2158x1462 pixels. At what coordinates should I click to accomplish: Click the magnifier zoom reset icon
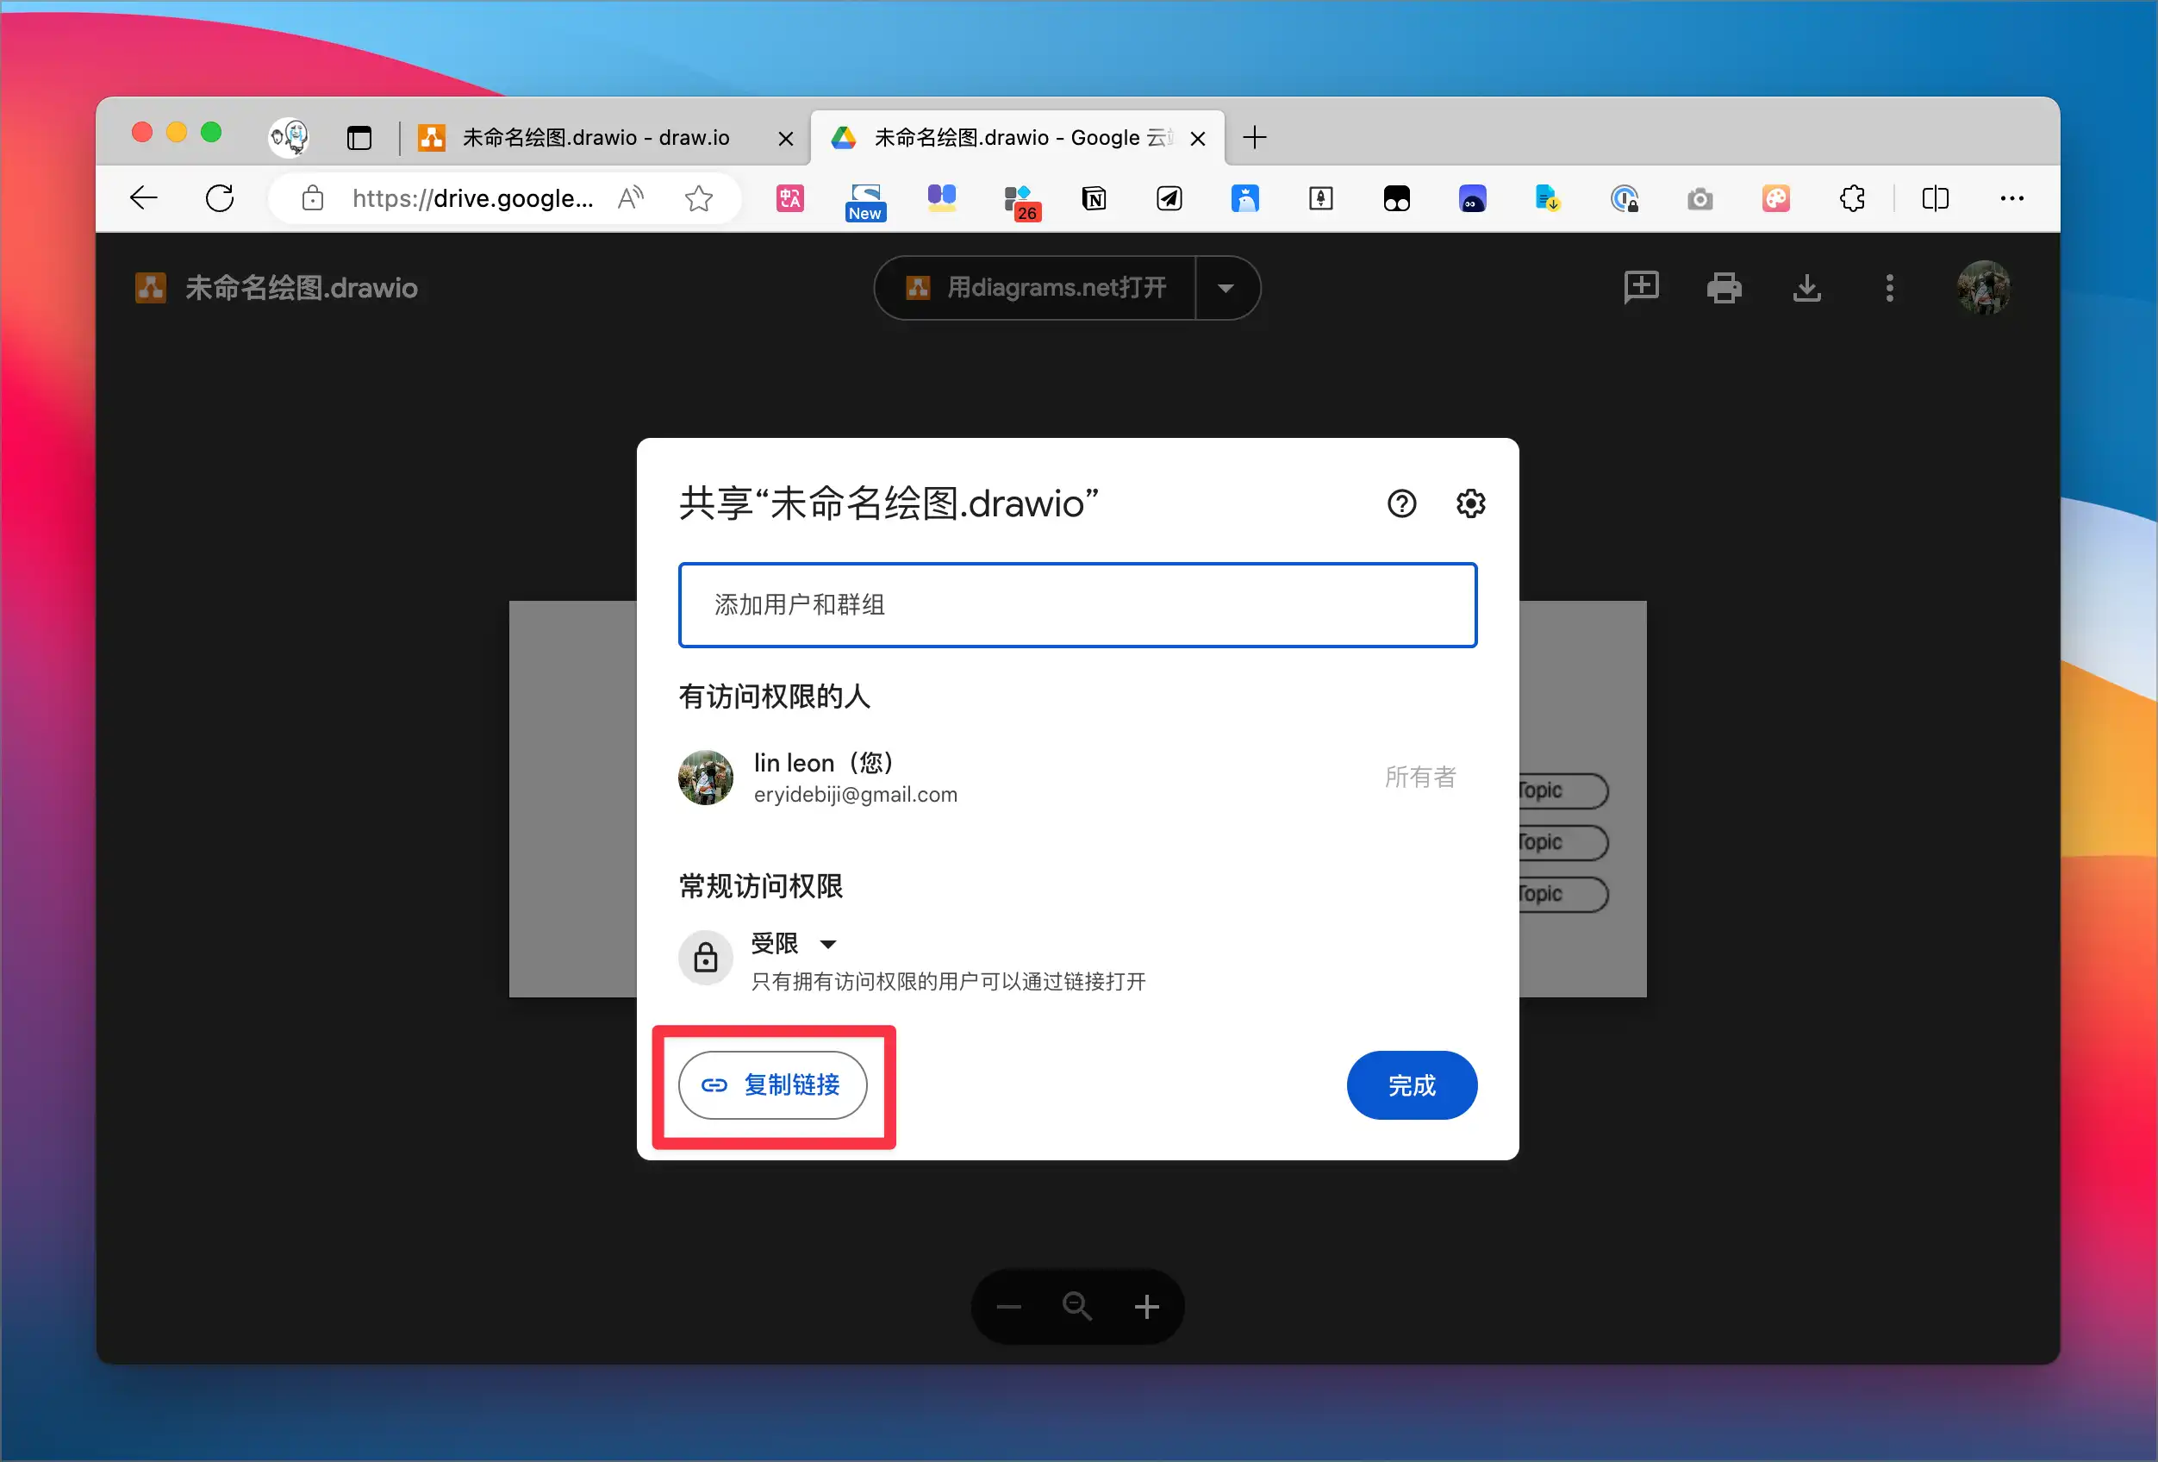1077,1307
